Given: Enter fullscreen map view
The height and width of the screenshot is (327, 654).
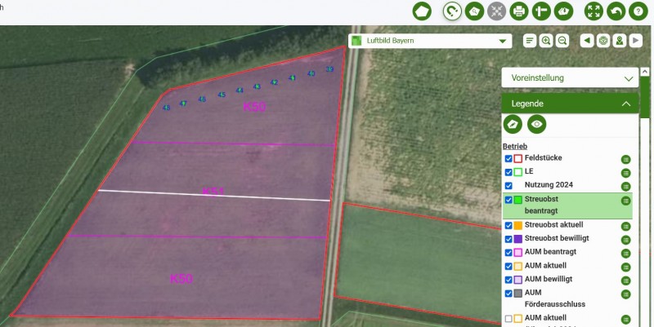Looking at the screenshot, I should pos(594,11).
